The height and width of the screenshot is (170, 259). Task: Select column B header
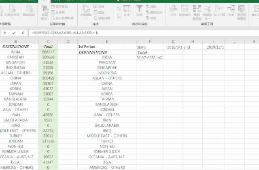tap(15, 42)
